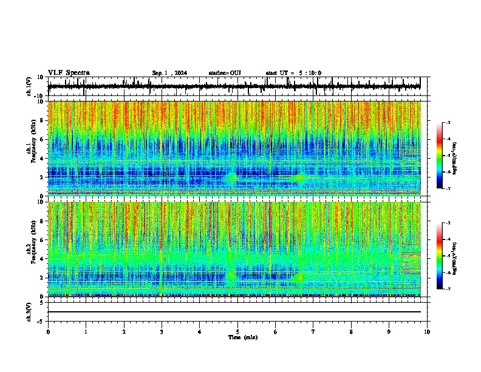Click the "0" tick on the Time axis
The image size is (481, 372).
coord(48,332)
